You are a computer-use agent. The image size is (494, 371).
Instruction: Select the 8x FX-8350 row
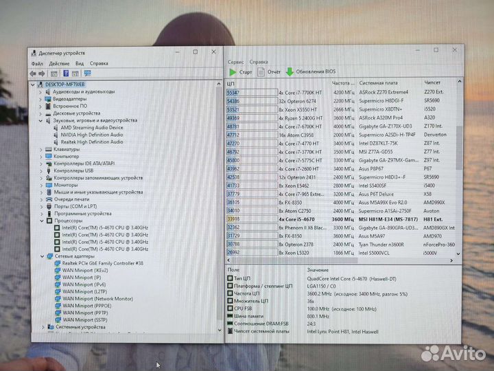pos(340,203)
